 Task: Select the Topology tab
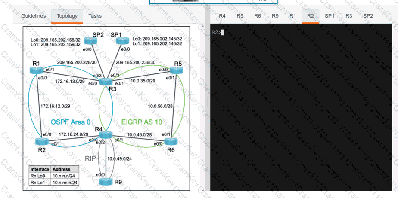[67, 16]
